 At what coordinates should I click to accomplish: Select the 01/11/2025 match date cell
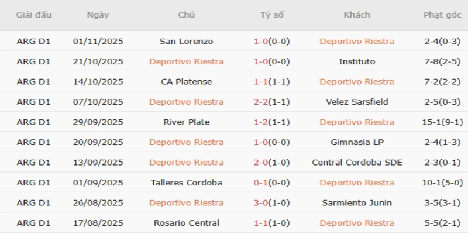click(x=98, y=42)
